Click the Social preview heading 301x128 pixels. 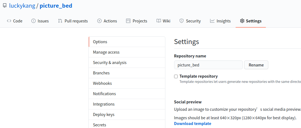pos(188,102)
